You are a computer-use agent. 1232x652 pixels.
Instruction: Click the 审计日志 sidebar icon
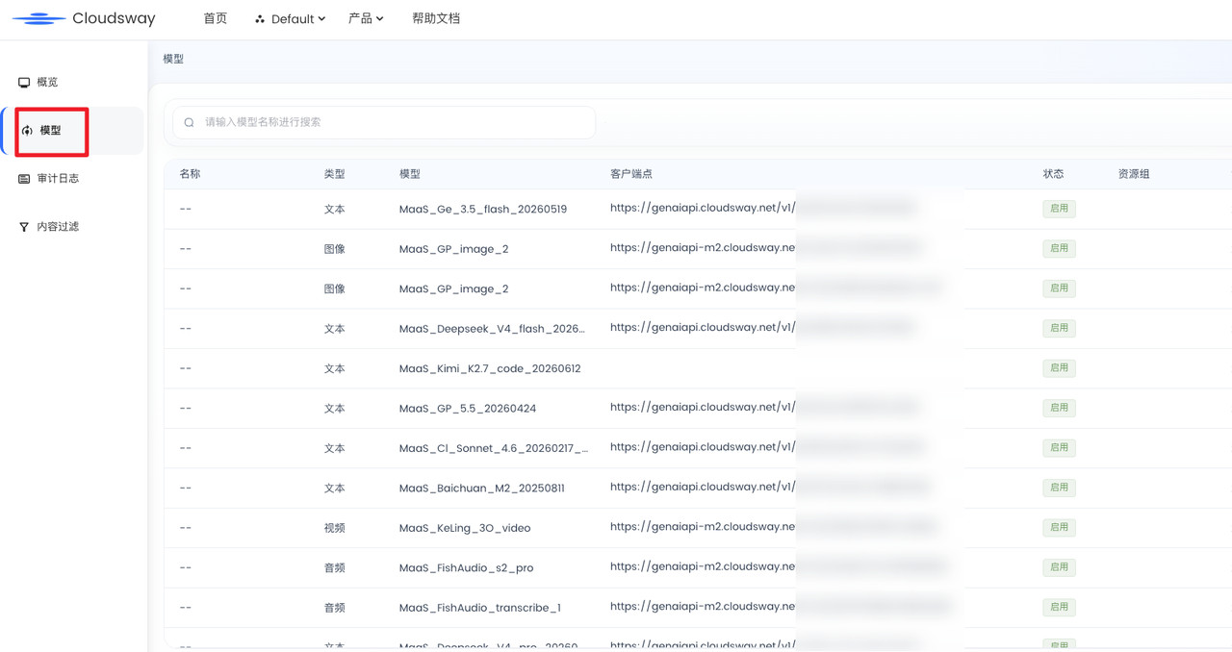(x=24, y=179)
